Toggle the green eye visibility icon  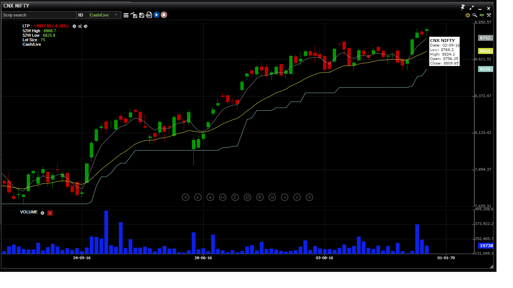click(482, 15)
